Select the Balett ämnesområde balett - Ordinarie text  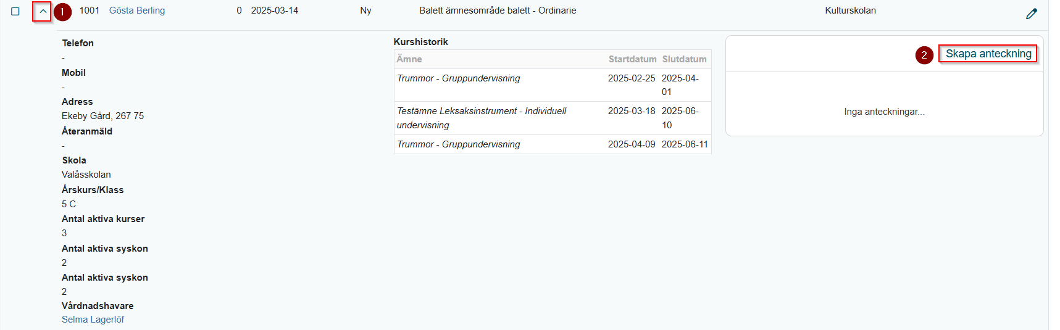tap(498, 10)
